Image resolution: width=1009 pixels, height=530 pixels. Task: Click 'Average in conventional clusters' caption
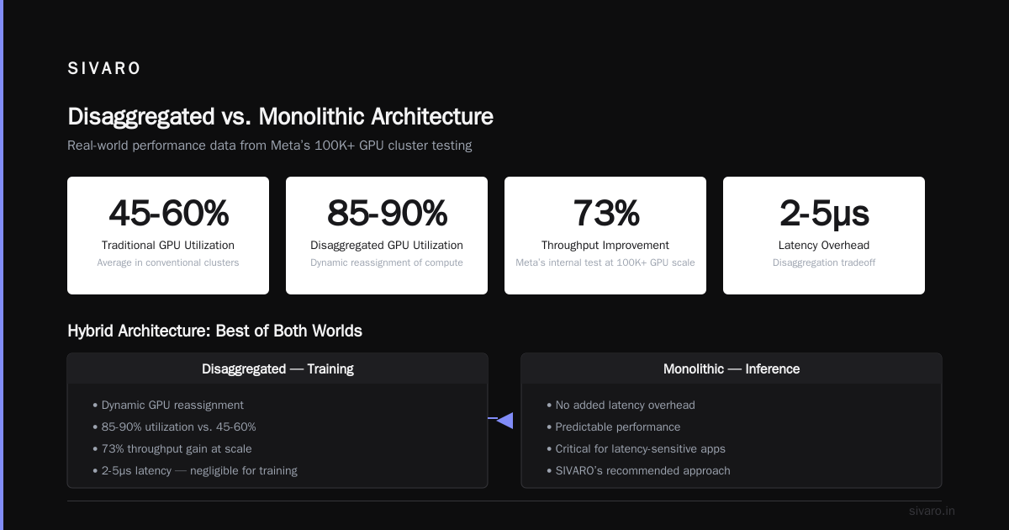168,262
